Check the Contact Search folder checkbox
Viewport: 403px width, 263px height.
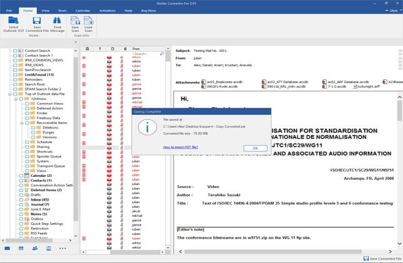15,51
